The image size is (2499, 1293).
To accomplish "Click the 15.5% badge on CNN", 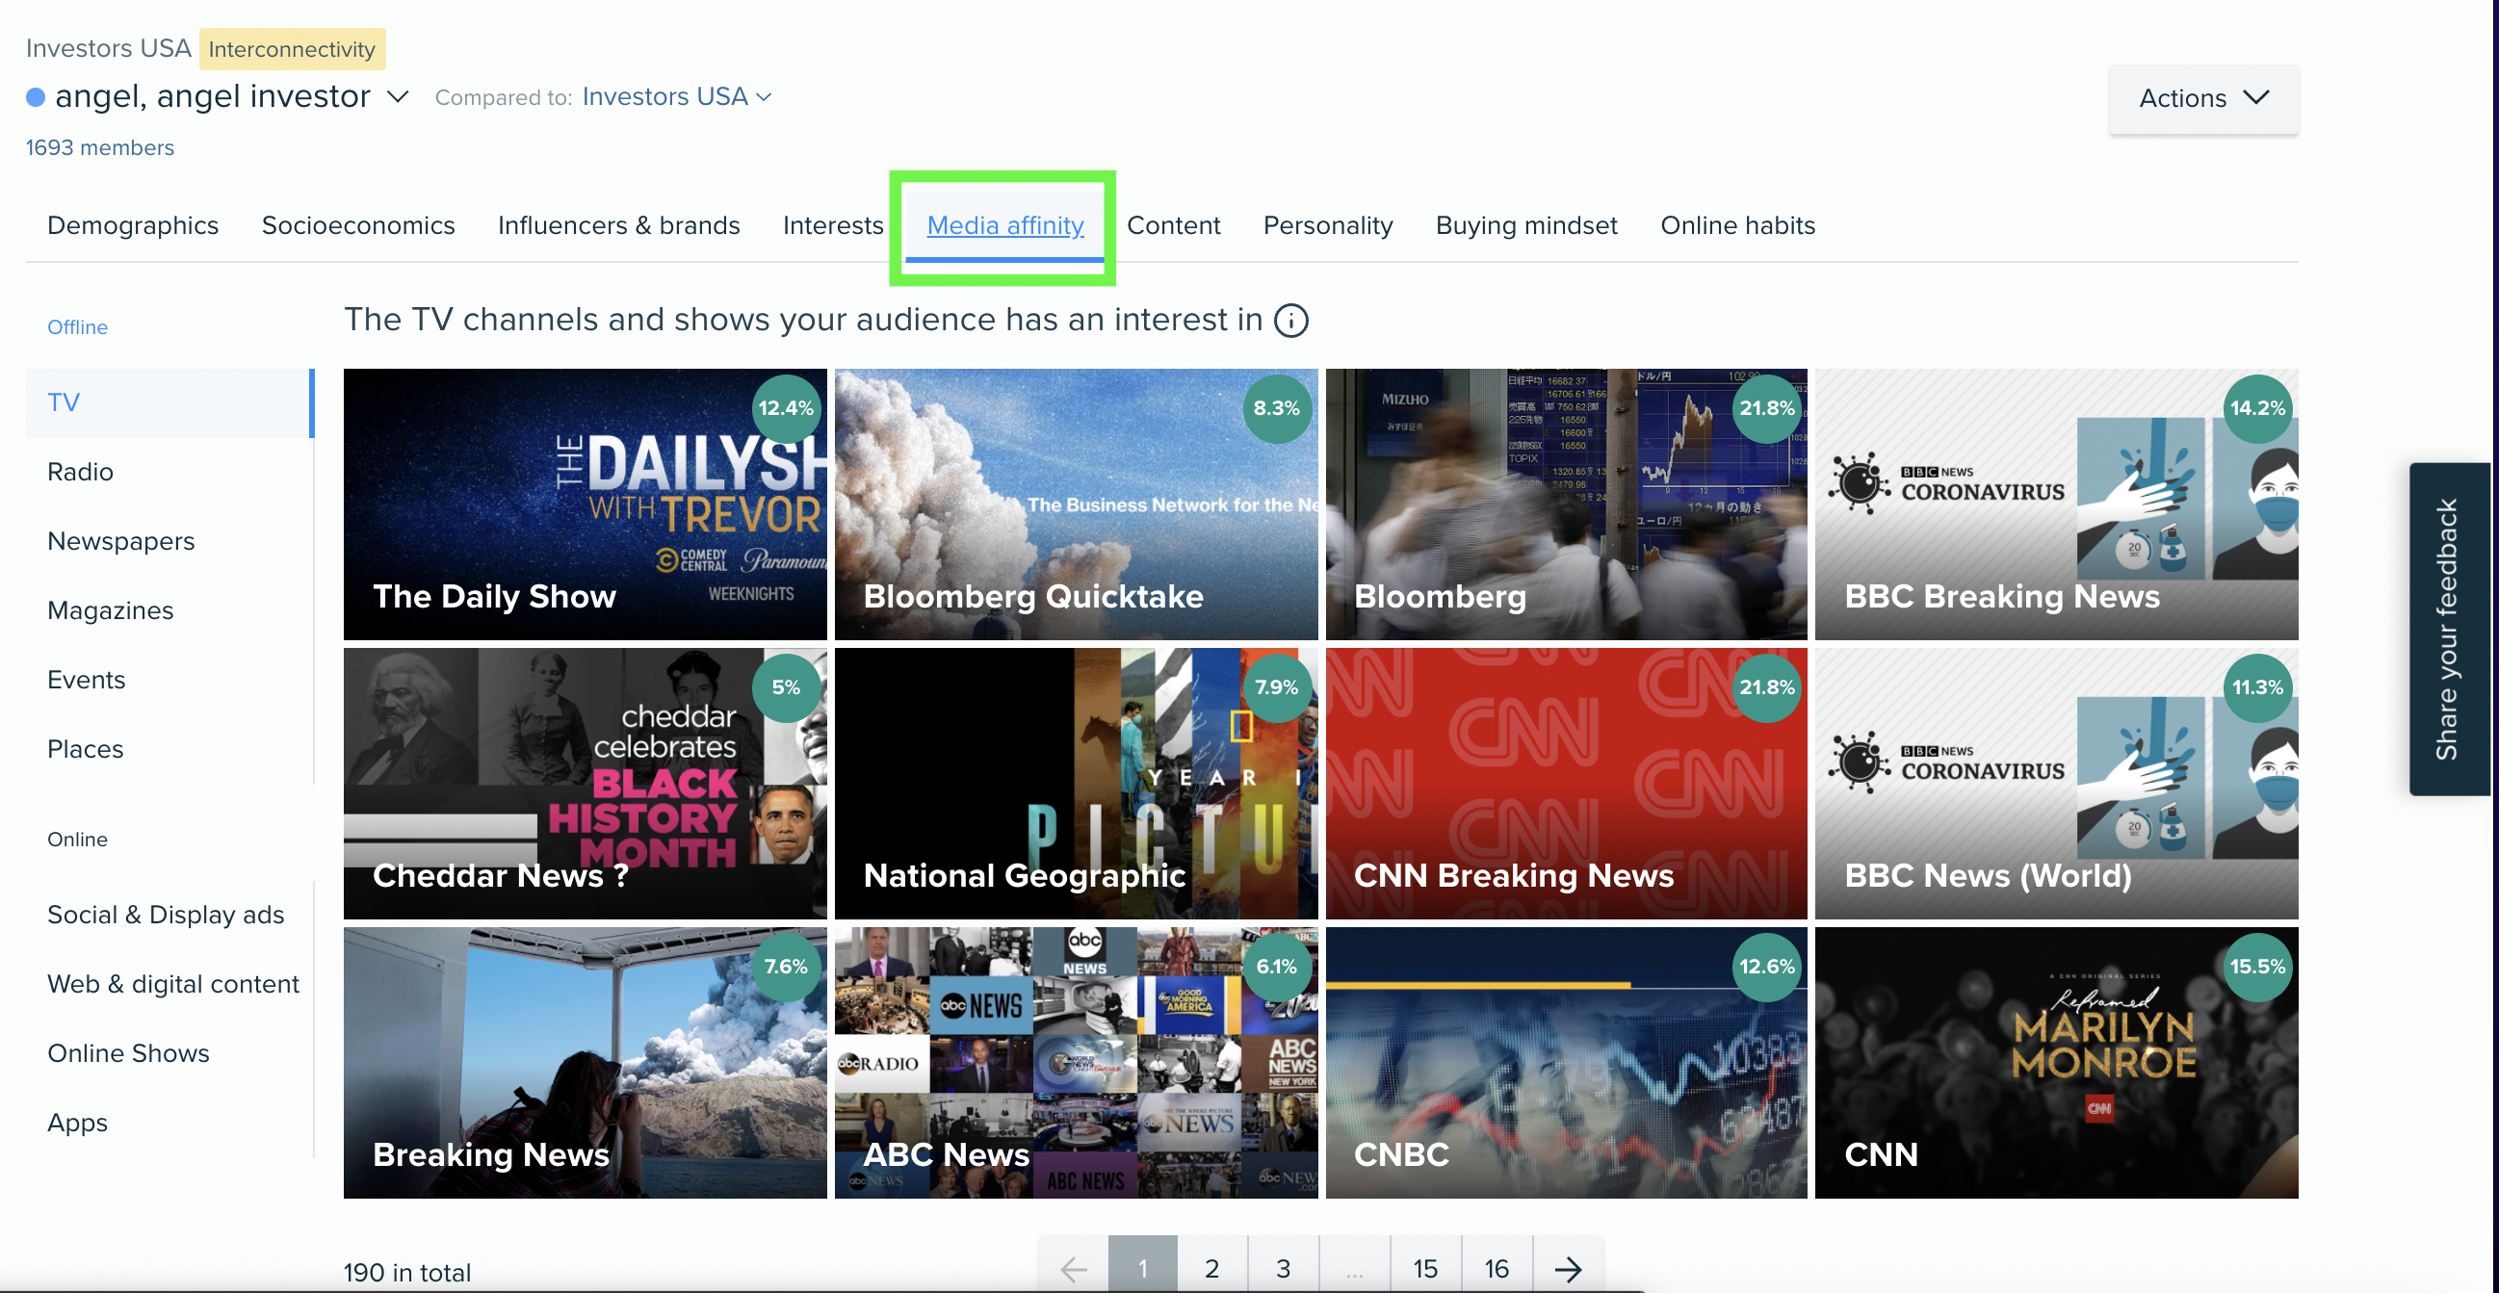I will [2257, 967].
